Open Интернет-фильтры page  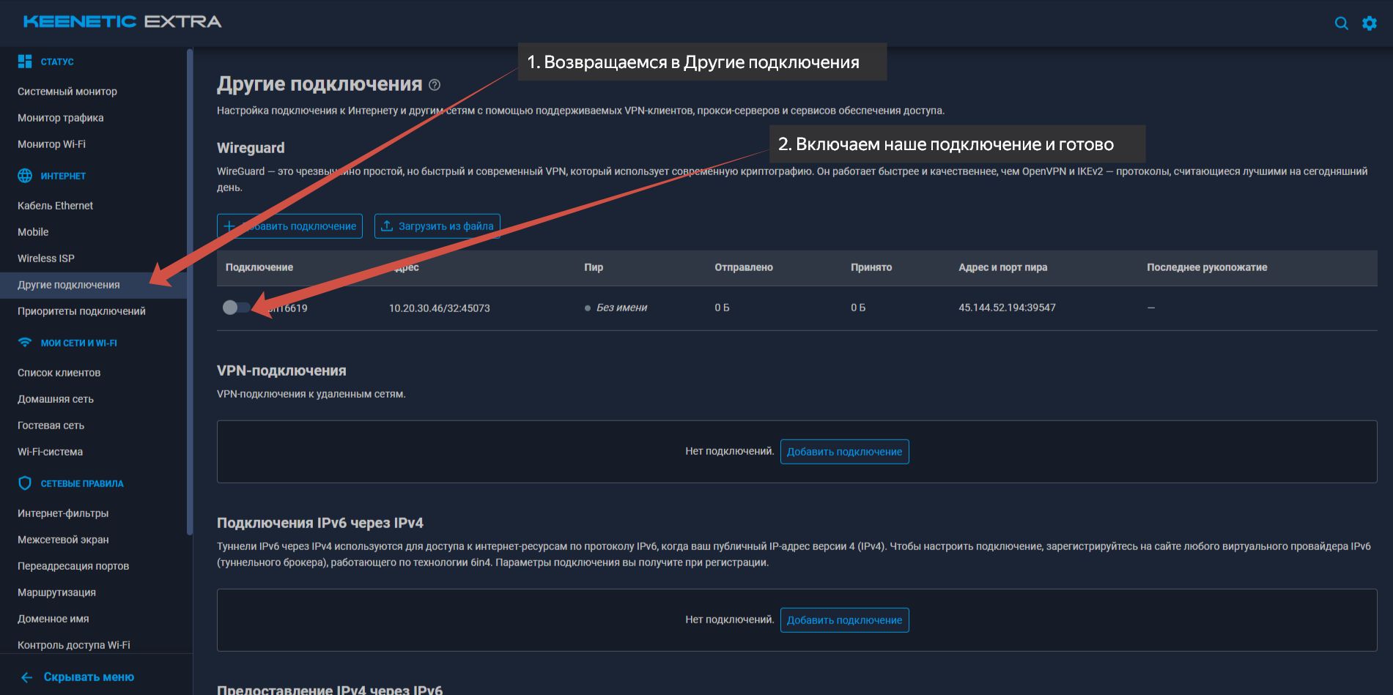point(63,513)
